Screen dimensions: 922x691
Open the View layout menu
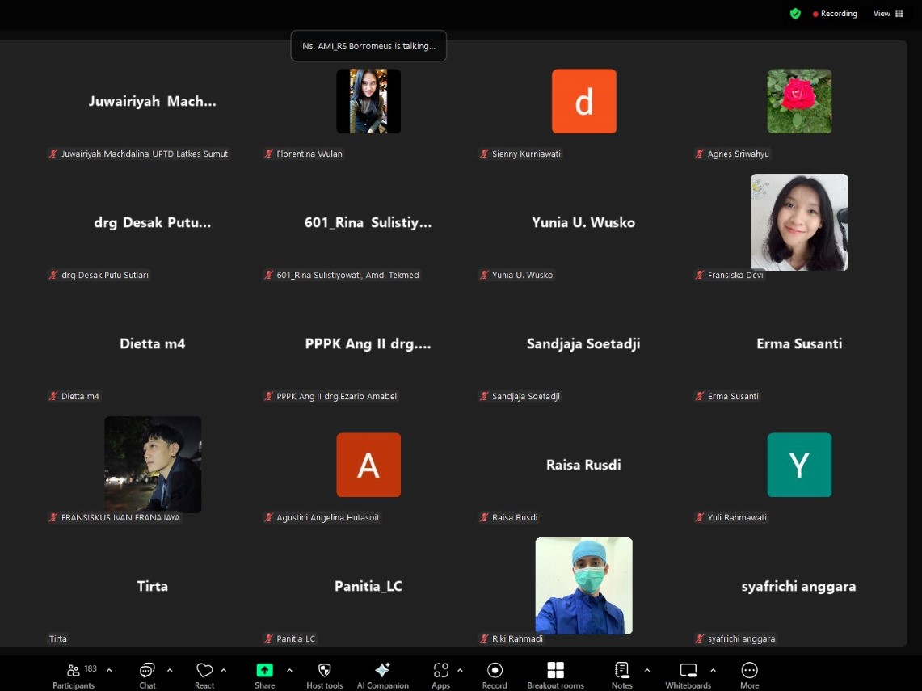tap(888, 14)
